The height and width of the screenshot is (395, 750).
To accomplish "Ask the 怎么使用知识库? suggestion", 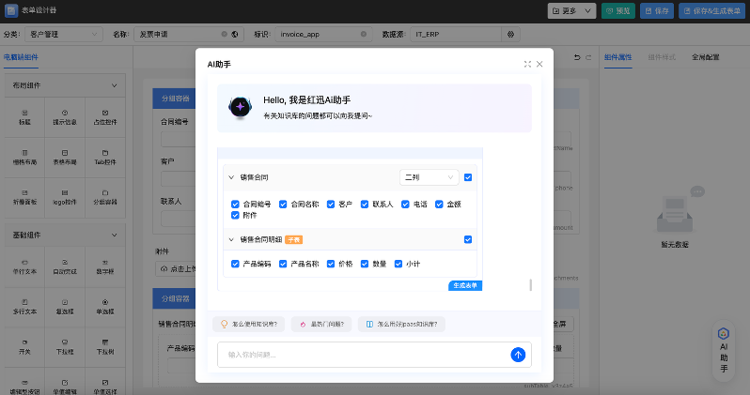I will coord(249,325).
